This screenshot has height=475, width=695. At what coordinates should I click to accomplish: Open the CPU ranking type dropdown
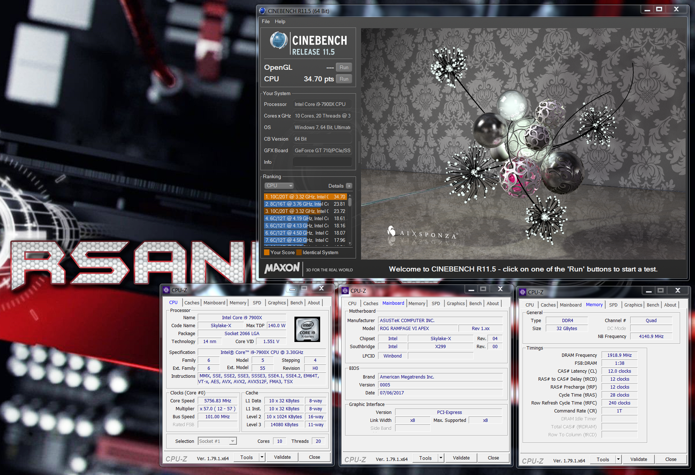tap(279, 185)
